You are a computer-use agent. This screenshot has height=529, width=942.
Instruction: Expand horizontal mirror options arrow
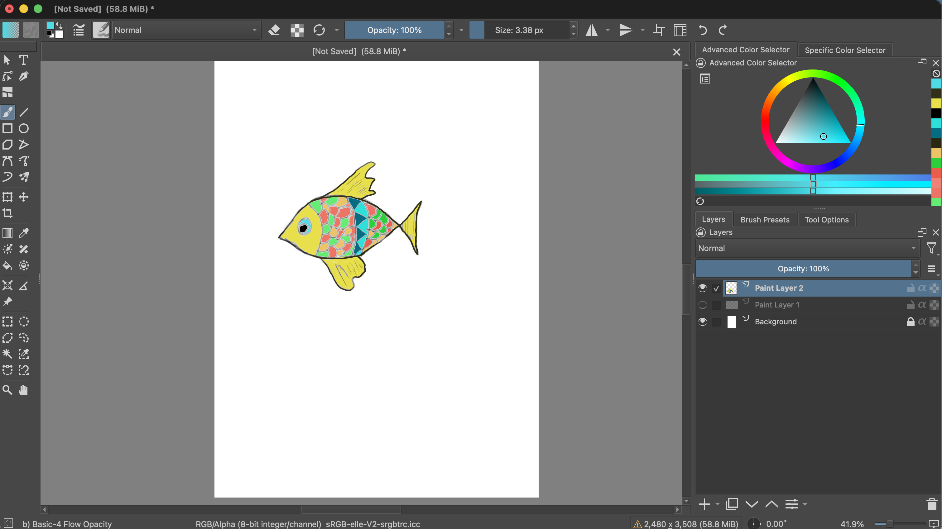[608, 30]
